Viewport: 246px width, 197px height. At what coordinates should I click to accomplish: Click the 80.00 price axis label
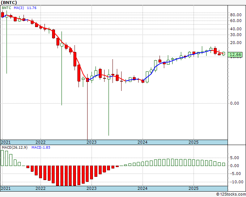236,15
